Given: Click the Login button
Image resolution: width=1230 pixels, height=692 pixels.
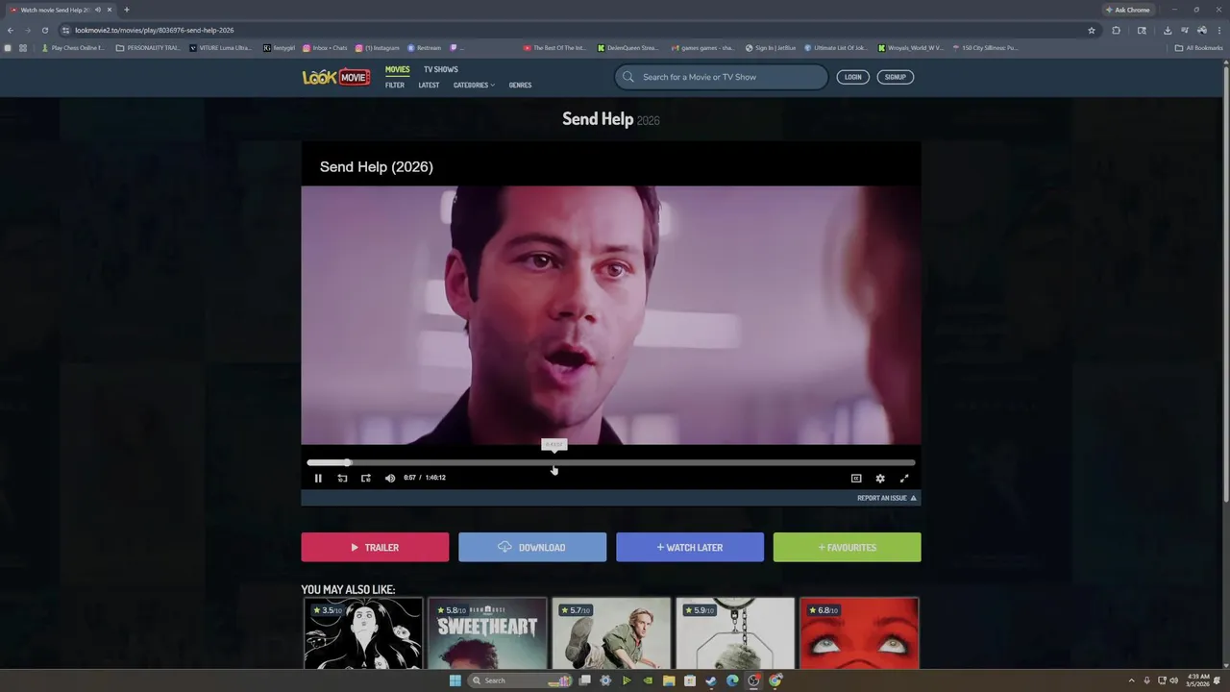Looking at the screenshot, I should [852, 77].
